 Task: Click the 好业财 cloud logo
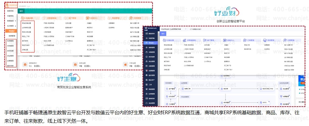[x=227, y=12]
